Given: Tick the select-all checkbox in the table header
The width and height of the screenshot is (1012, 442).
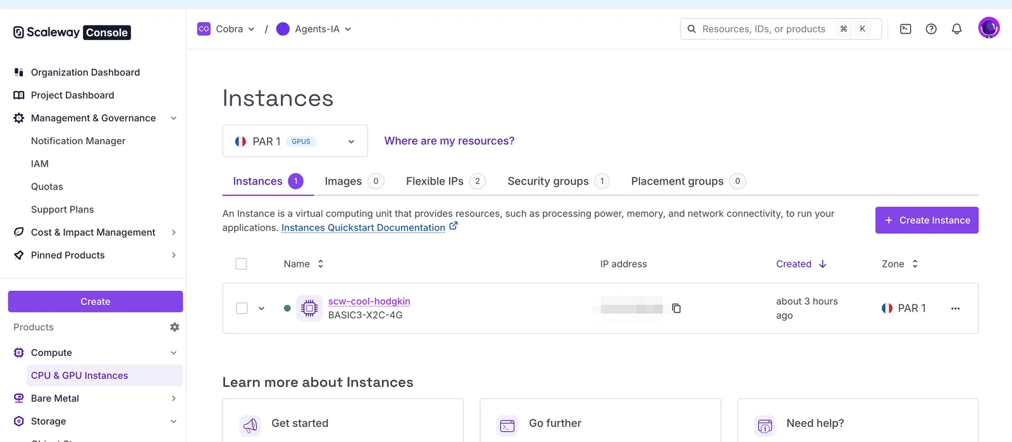Looking at the screenshot, I should tap(241, 264).
